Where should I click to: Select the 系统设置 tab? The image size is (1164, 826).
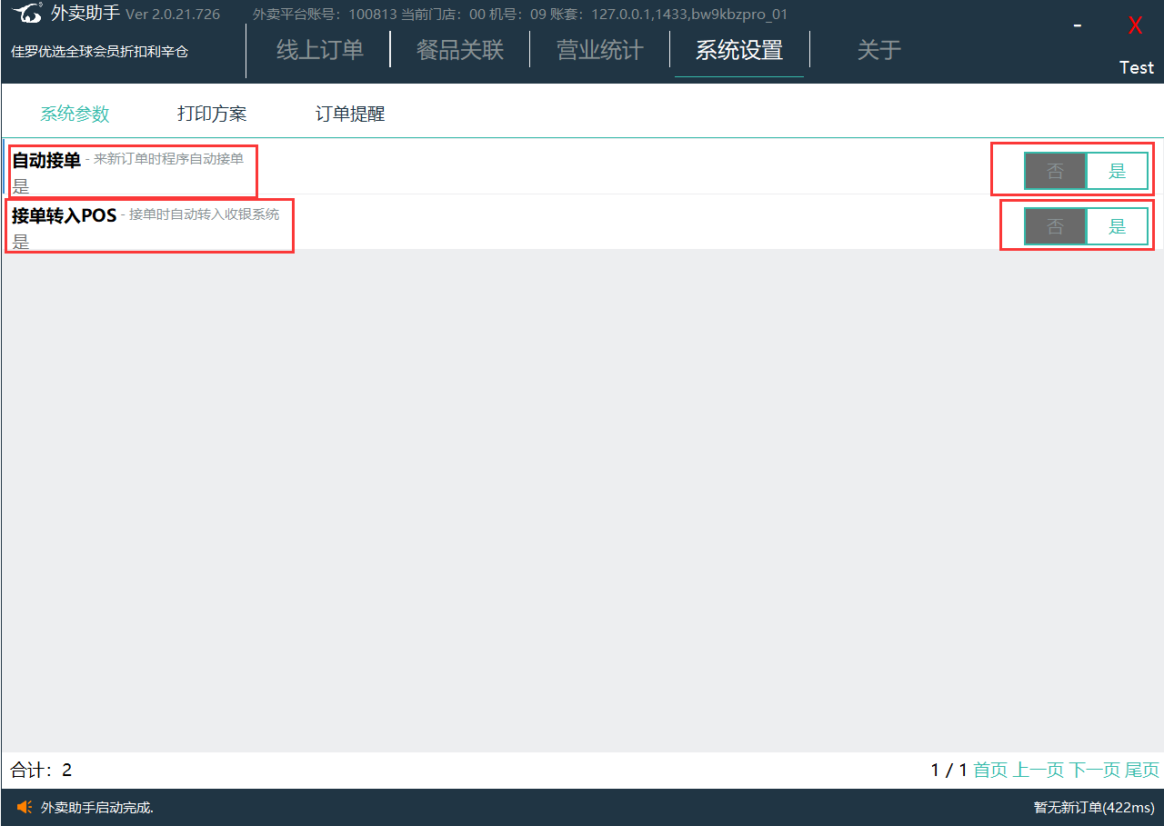pyautogui.click(x=738, y=50)
